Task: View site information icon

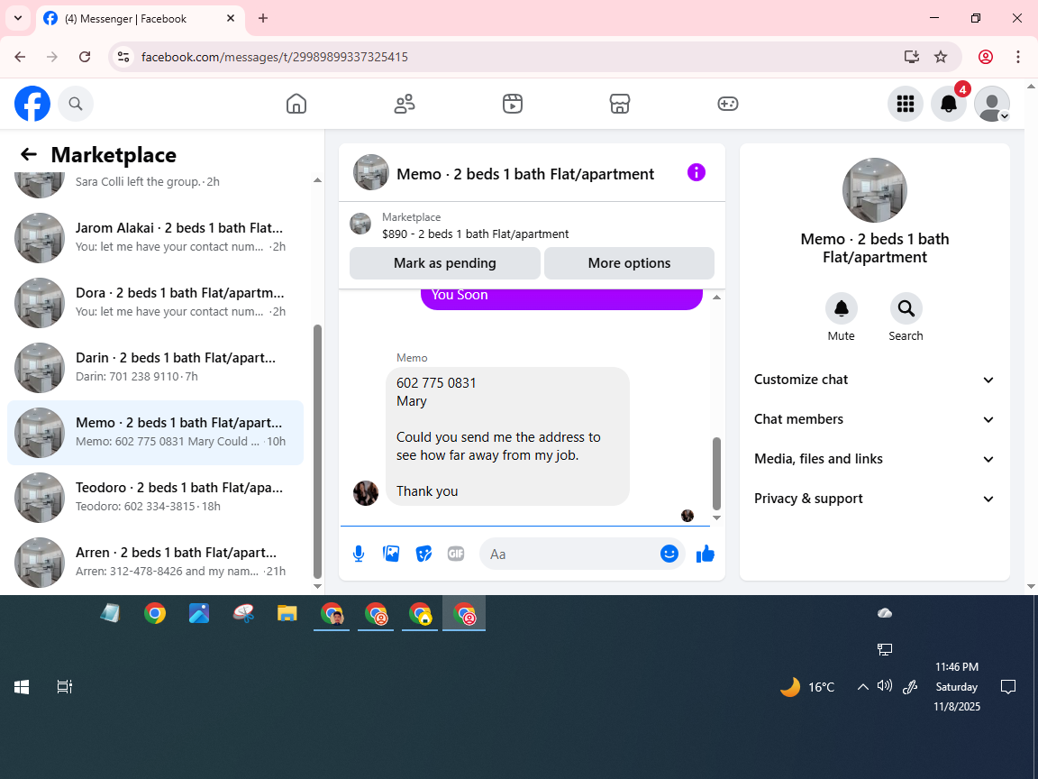Action: coord(123,57)
